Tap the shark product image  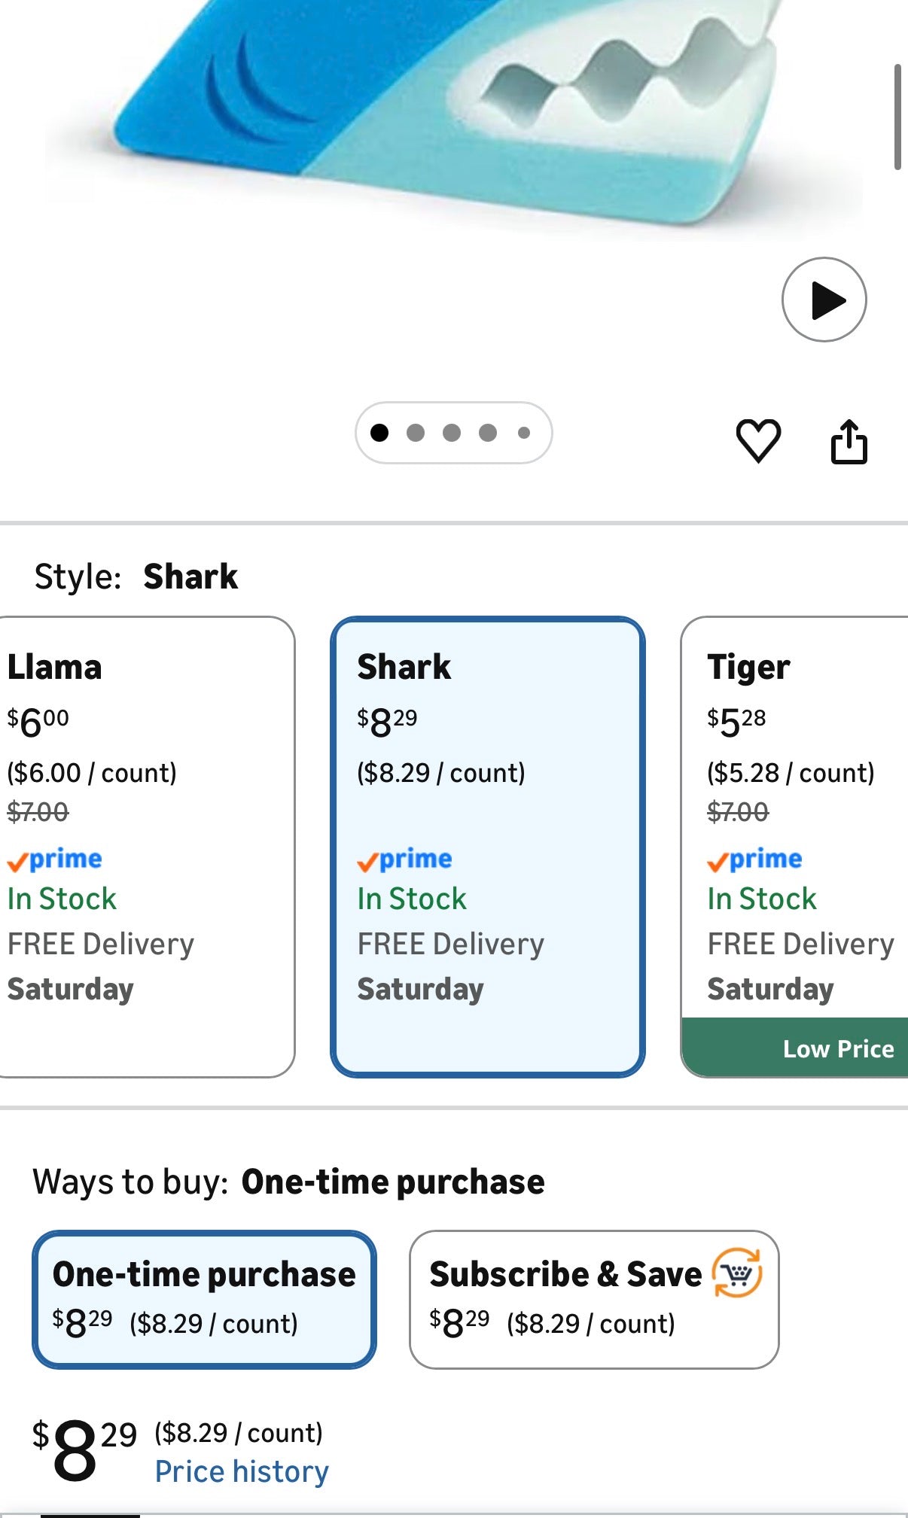point(452,113)
